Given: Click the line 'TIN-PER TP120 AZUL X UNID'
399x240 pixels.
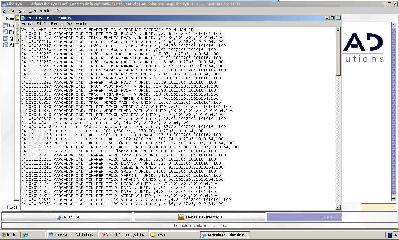Looking at the screenshot, I should click(118, 159).
